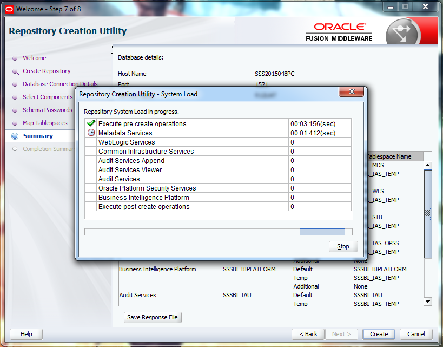Select the Audit Services Append row

coord(218,161)
